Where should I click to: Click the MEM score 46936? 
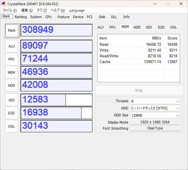click(57, 72)
